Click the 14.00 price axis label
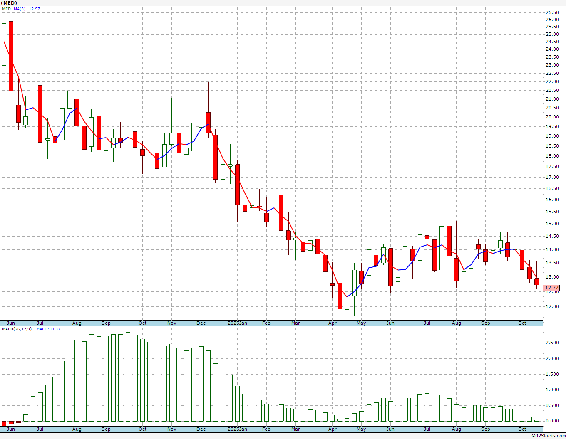This screenshot has width=566, height=439. [x=552, y=249]
